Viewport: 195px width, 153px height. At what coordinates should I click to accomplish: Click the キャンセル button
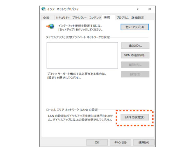click(120, 142)
